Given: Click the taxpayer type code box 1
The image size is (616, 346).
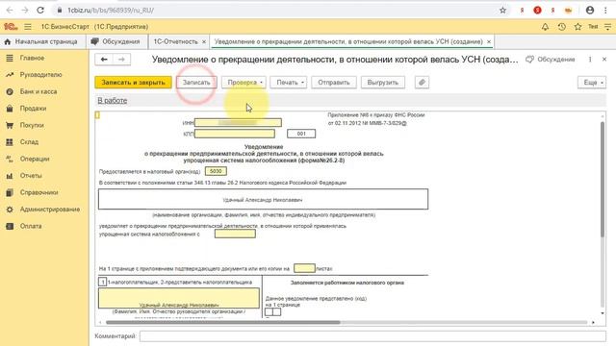Looking at the screenshot, I should pos(102,282).
